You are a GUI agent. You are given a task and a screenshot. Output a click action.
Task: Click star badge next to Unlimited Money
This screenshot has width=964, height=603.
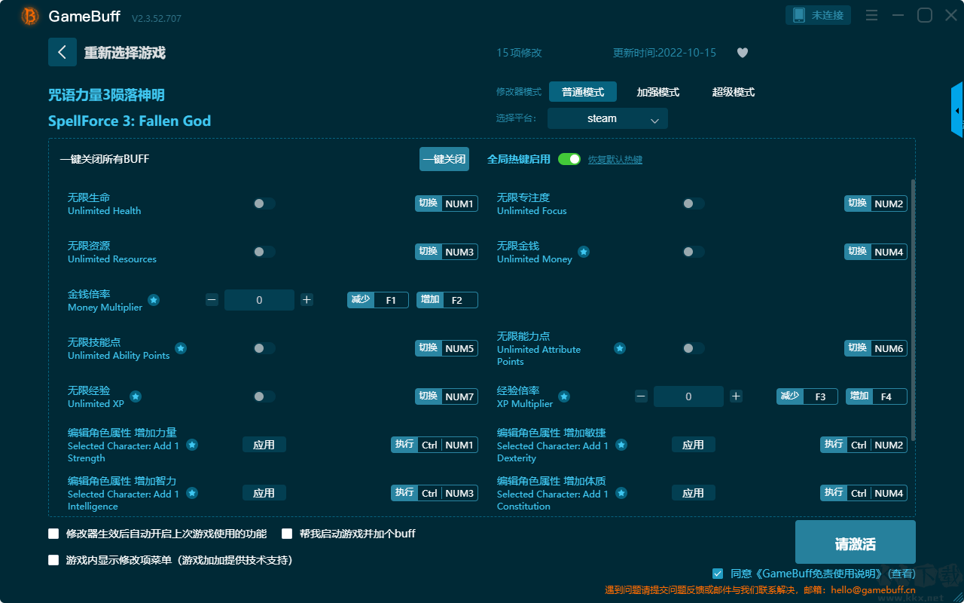[584, 252]
